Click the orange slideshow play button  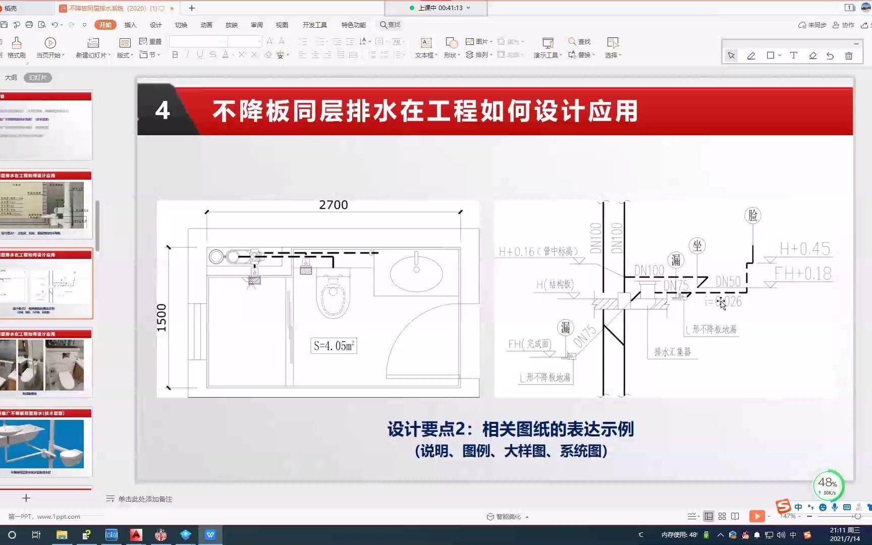pos(757,516)
